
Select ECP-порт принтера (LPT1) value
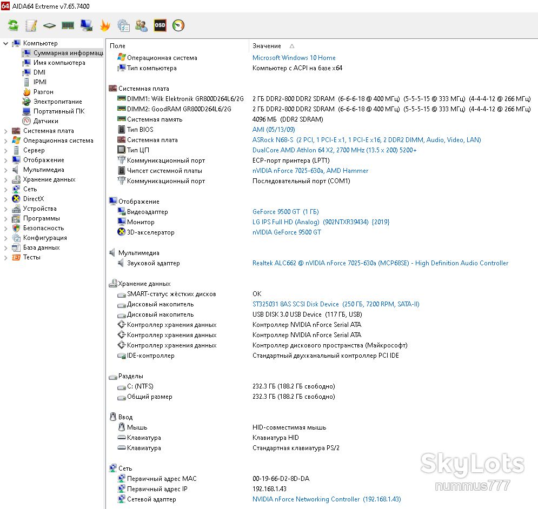pos(291,160)
